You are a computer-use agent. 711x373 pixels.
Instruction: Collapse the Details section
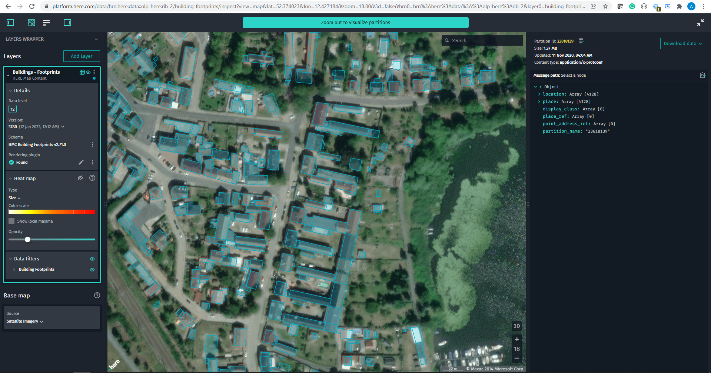tap(10, 91)
